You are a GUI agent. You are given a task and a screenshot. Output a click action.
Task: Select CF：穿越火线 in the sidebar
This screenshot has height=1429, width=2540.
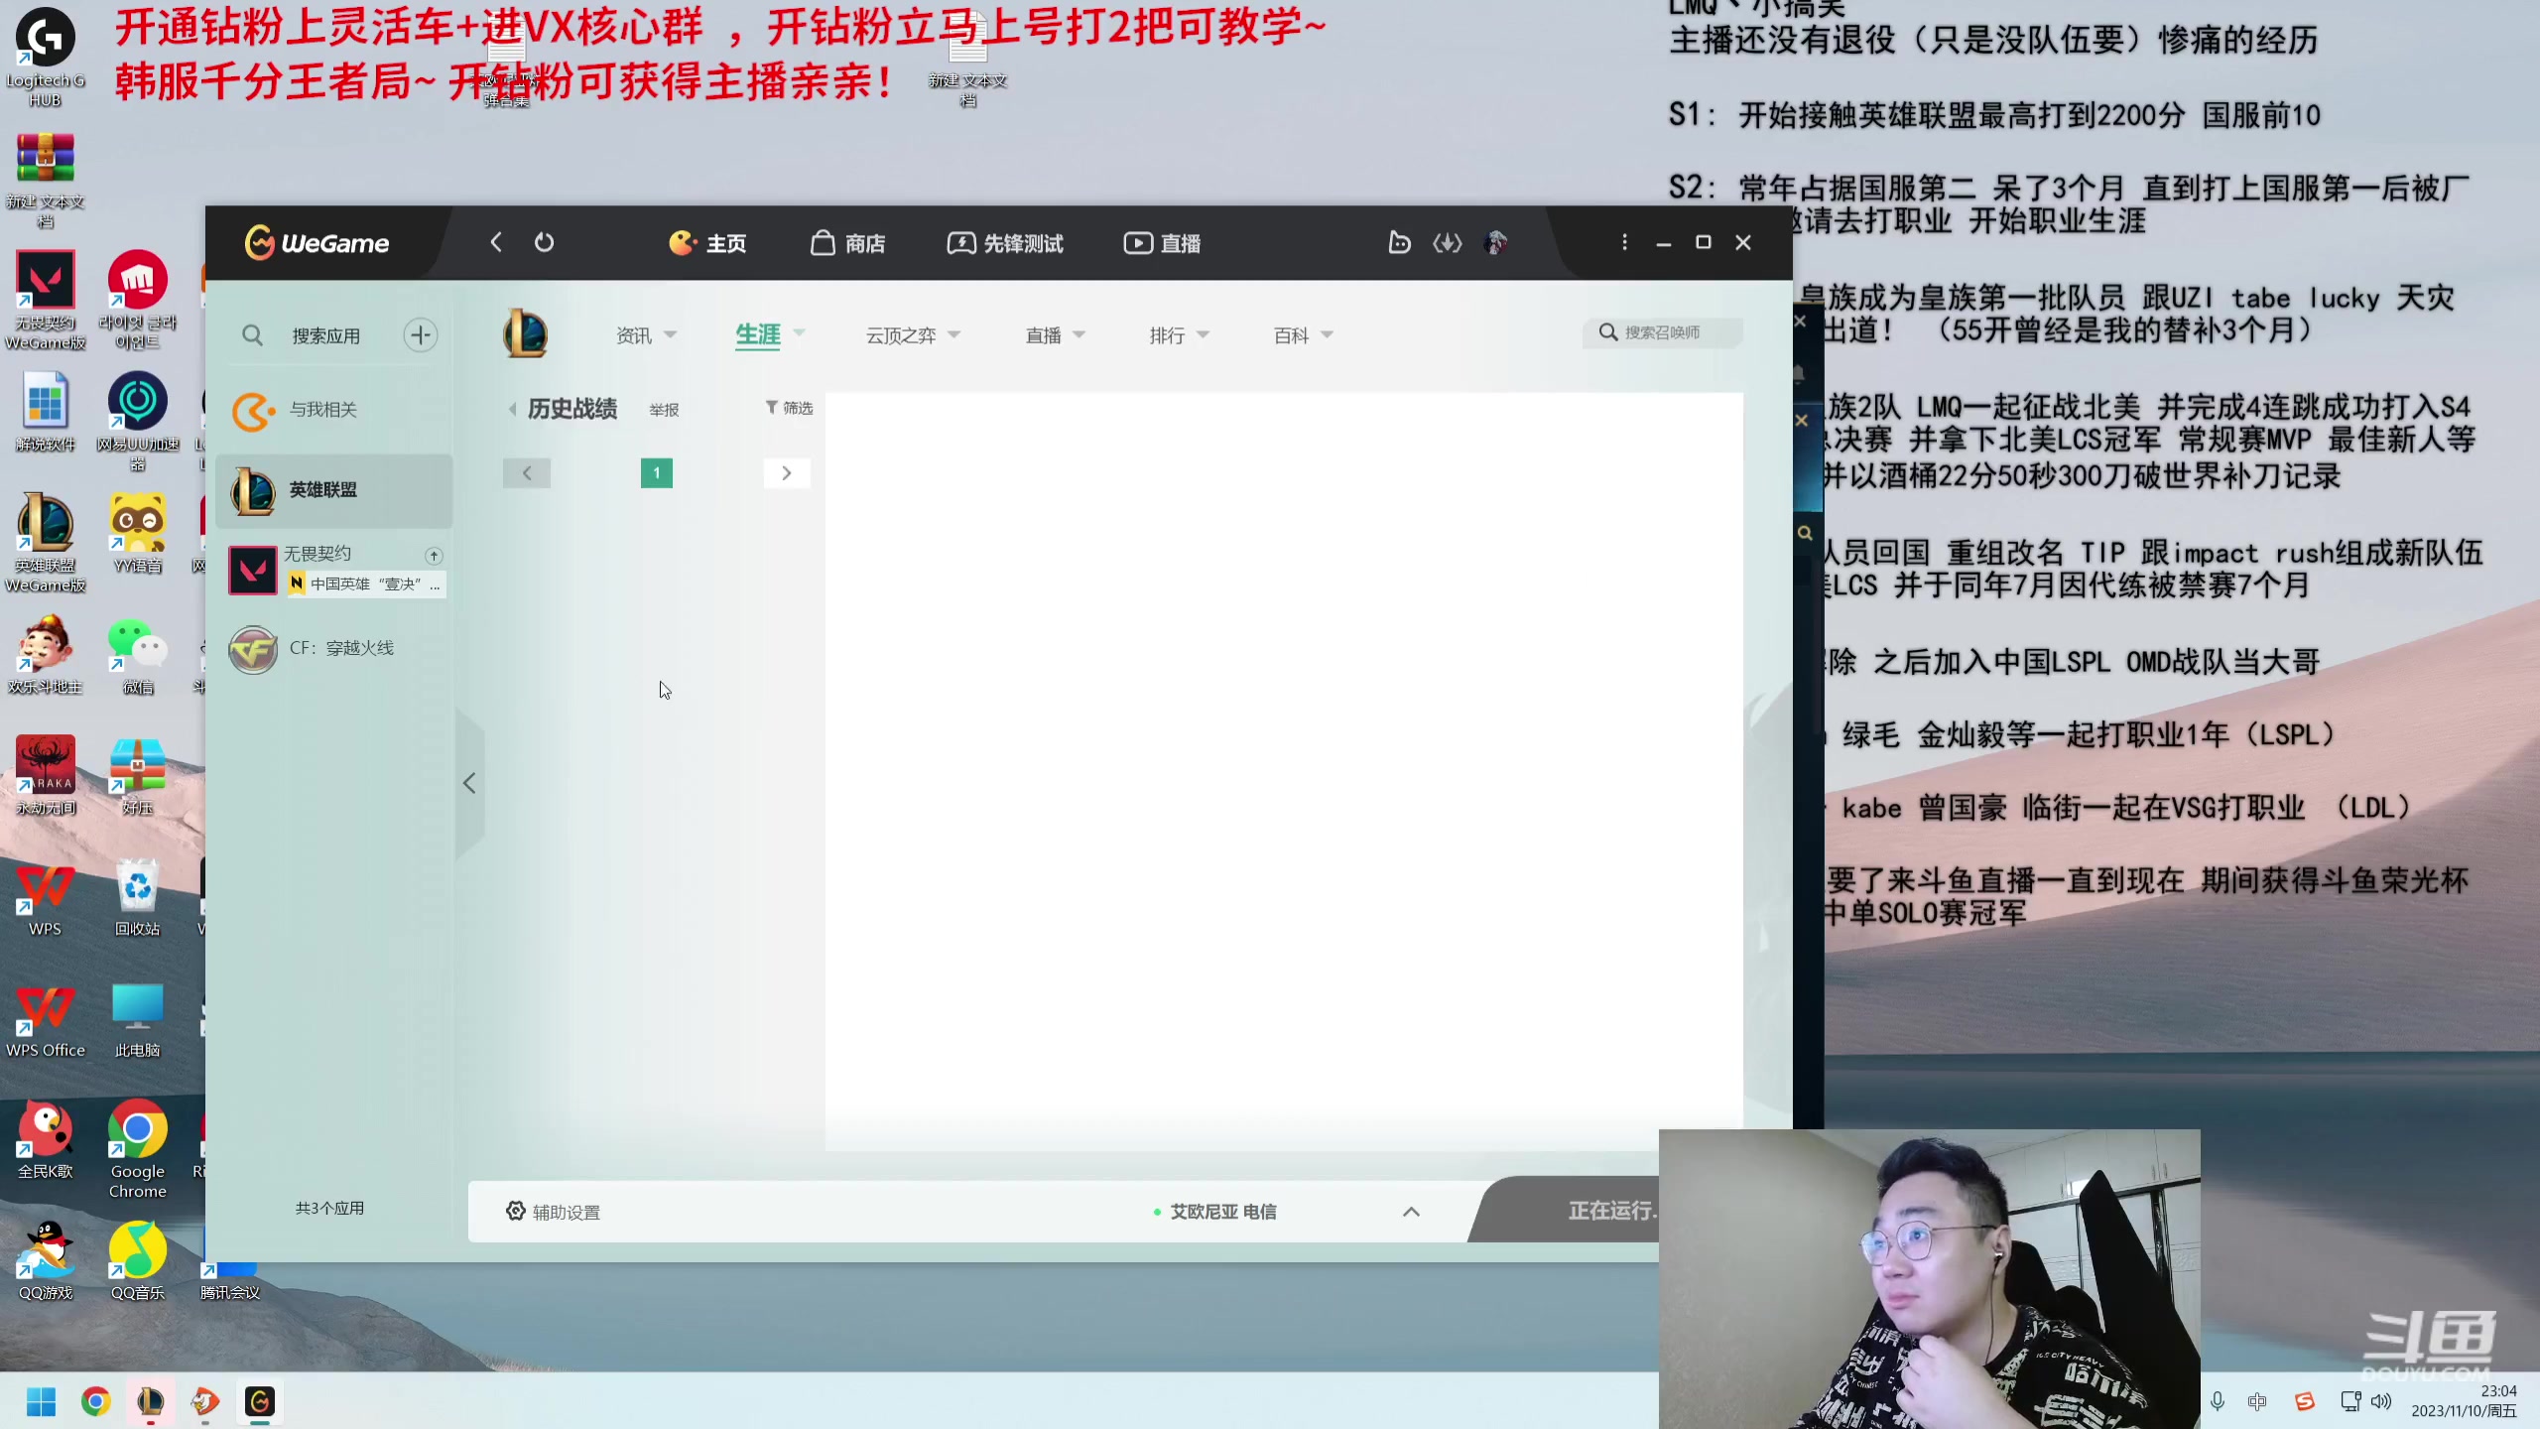click(333, 649)
